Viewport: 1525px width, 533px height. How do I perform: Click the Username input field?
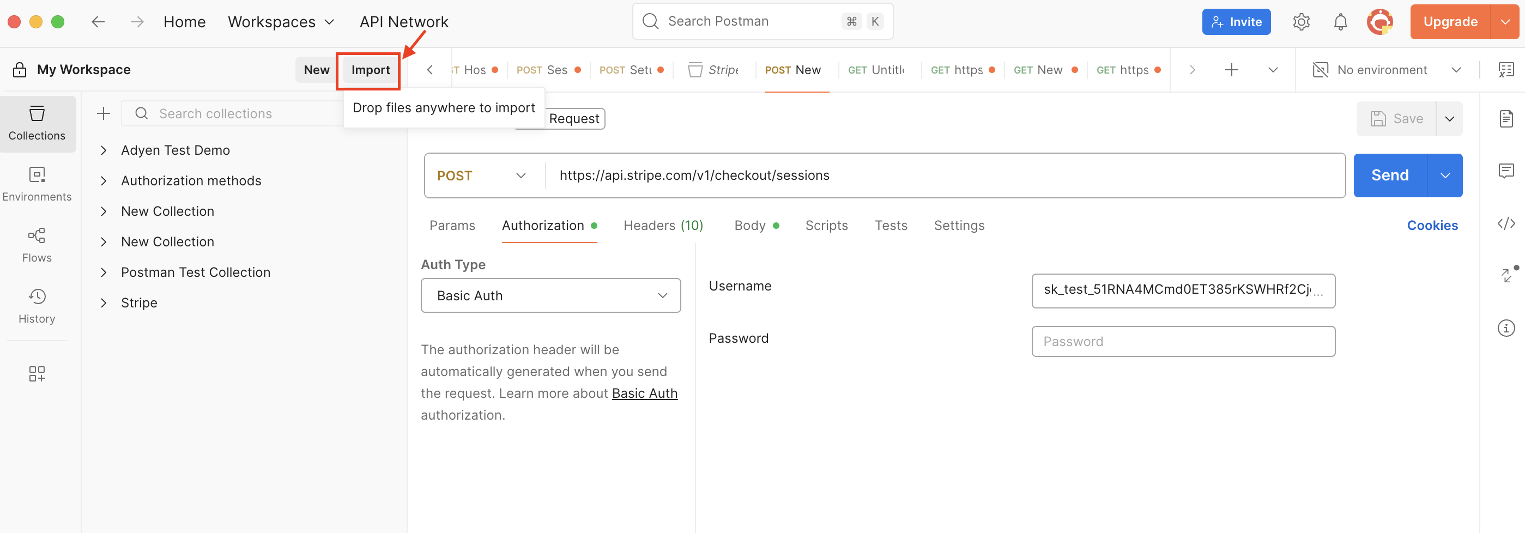1183,290
